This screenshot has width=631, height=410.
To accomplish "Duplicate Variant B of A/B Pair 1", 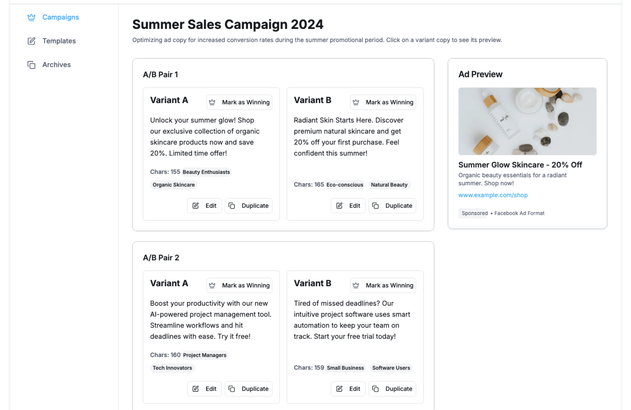I will point(392,206).
